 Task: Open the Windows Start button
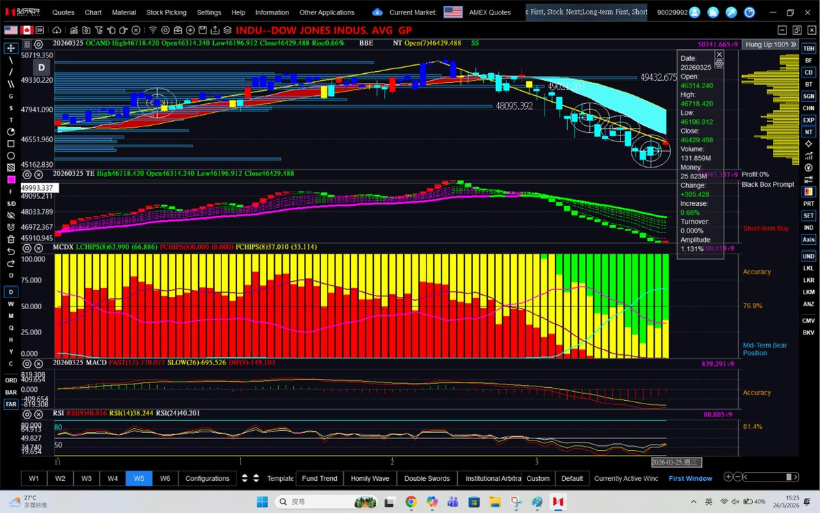point(262,502)
